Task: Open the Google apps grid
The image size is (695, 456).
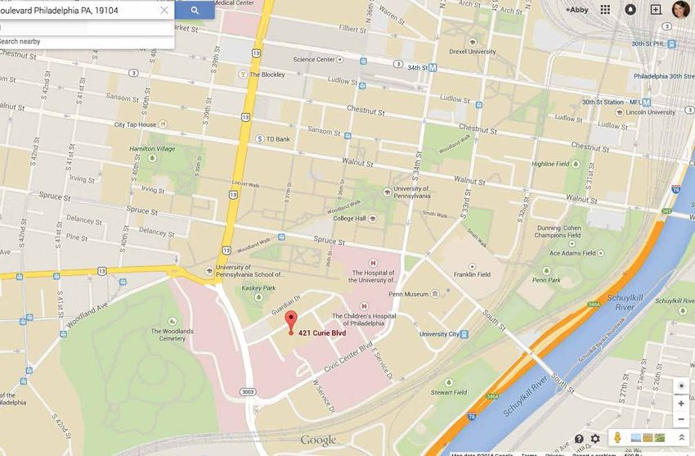Action: pyautogui.click(x=605, y=9)
